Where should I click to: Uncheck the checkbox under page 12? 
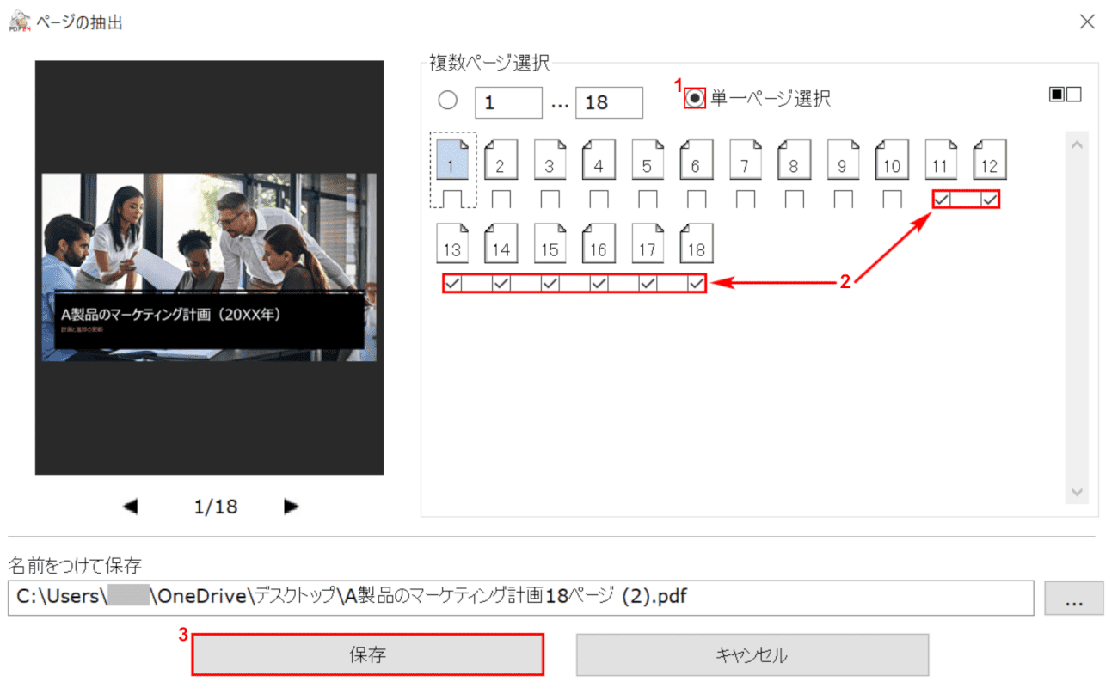click(x=990, y=200)
